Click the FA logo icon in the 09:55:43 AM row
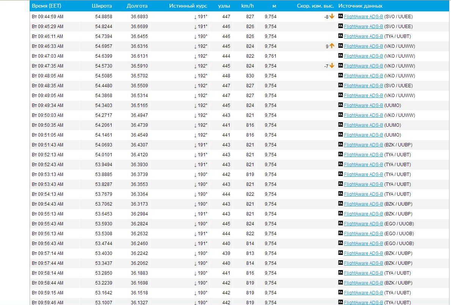 (x=340, y=223)
